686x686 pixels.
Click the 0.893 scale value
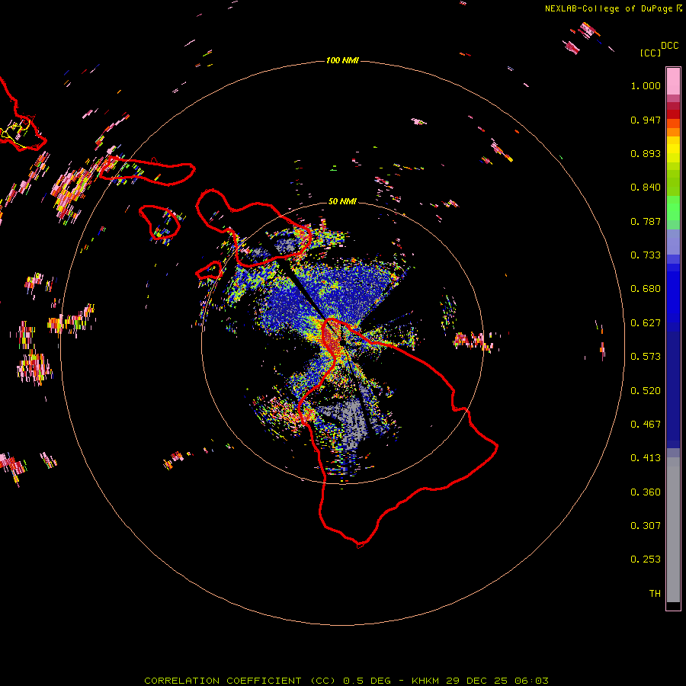[646, 153]
